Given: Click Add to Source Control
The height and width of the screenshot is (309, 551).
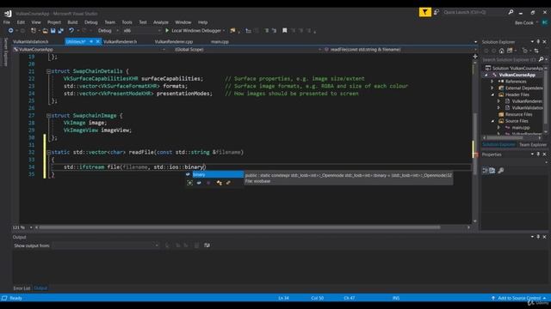Looking at the screenshot, I should coord(519,298).
